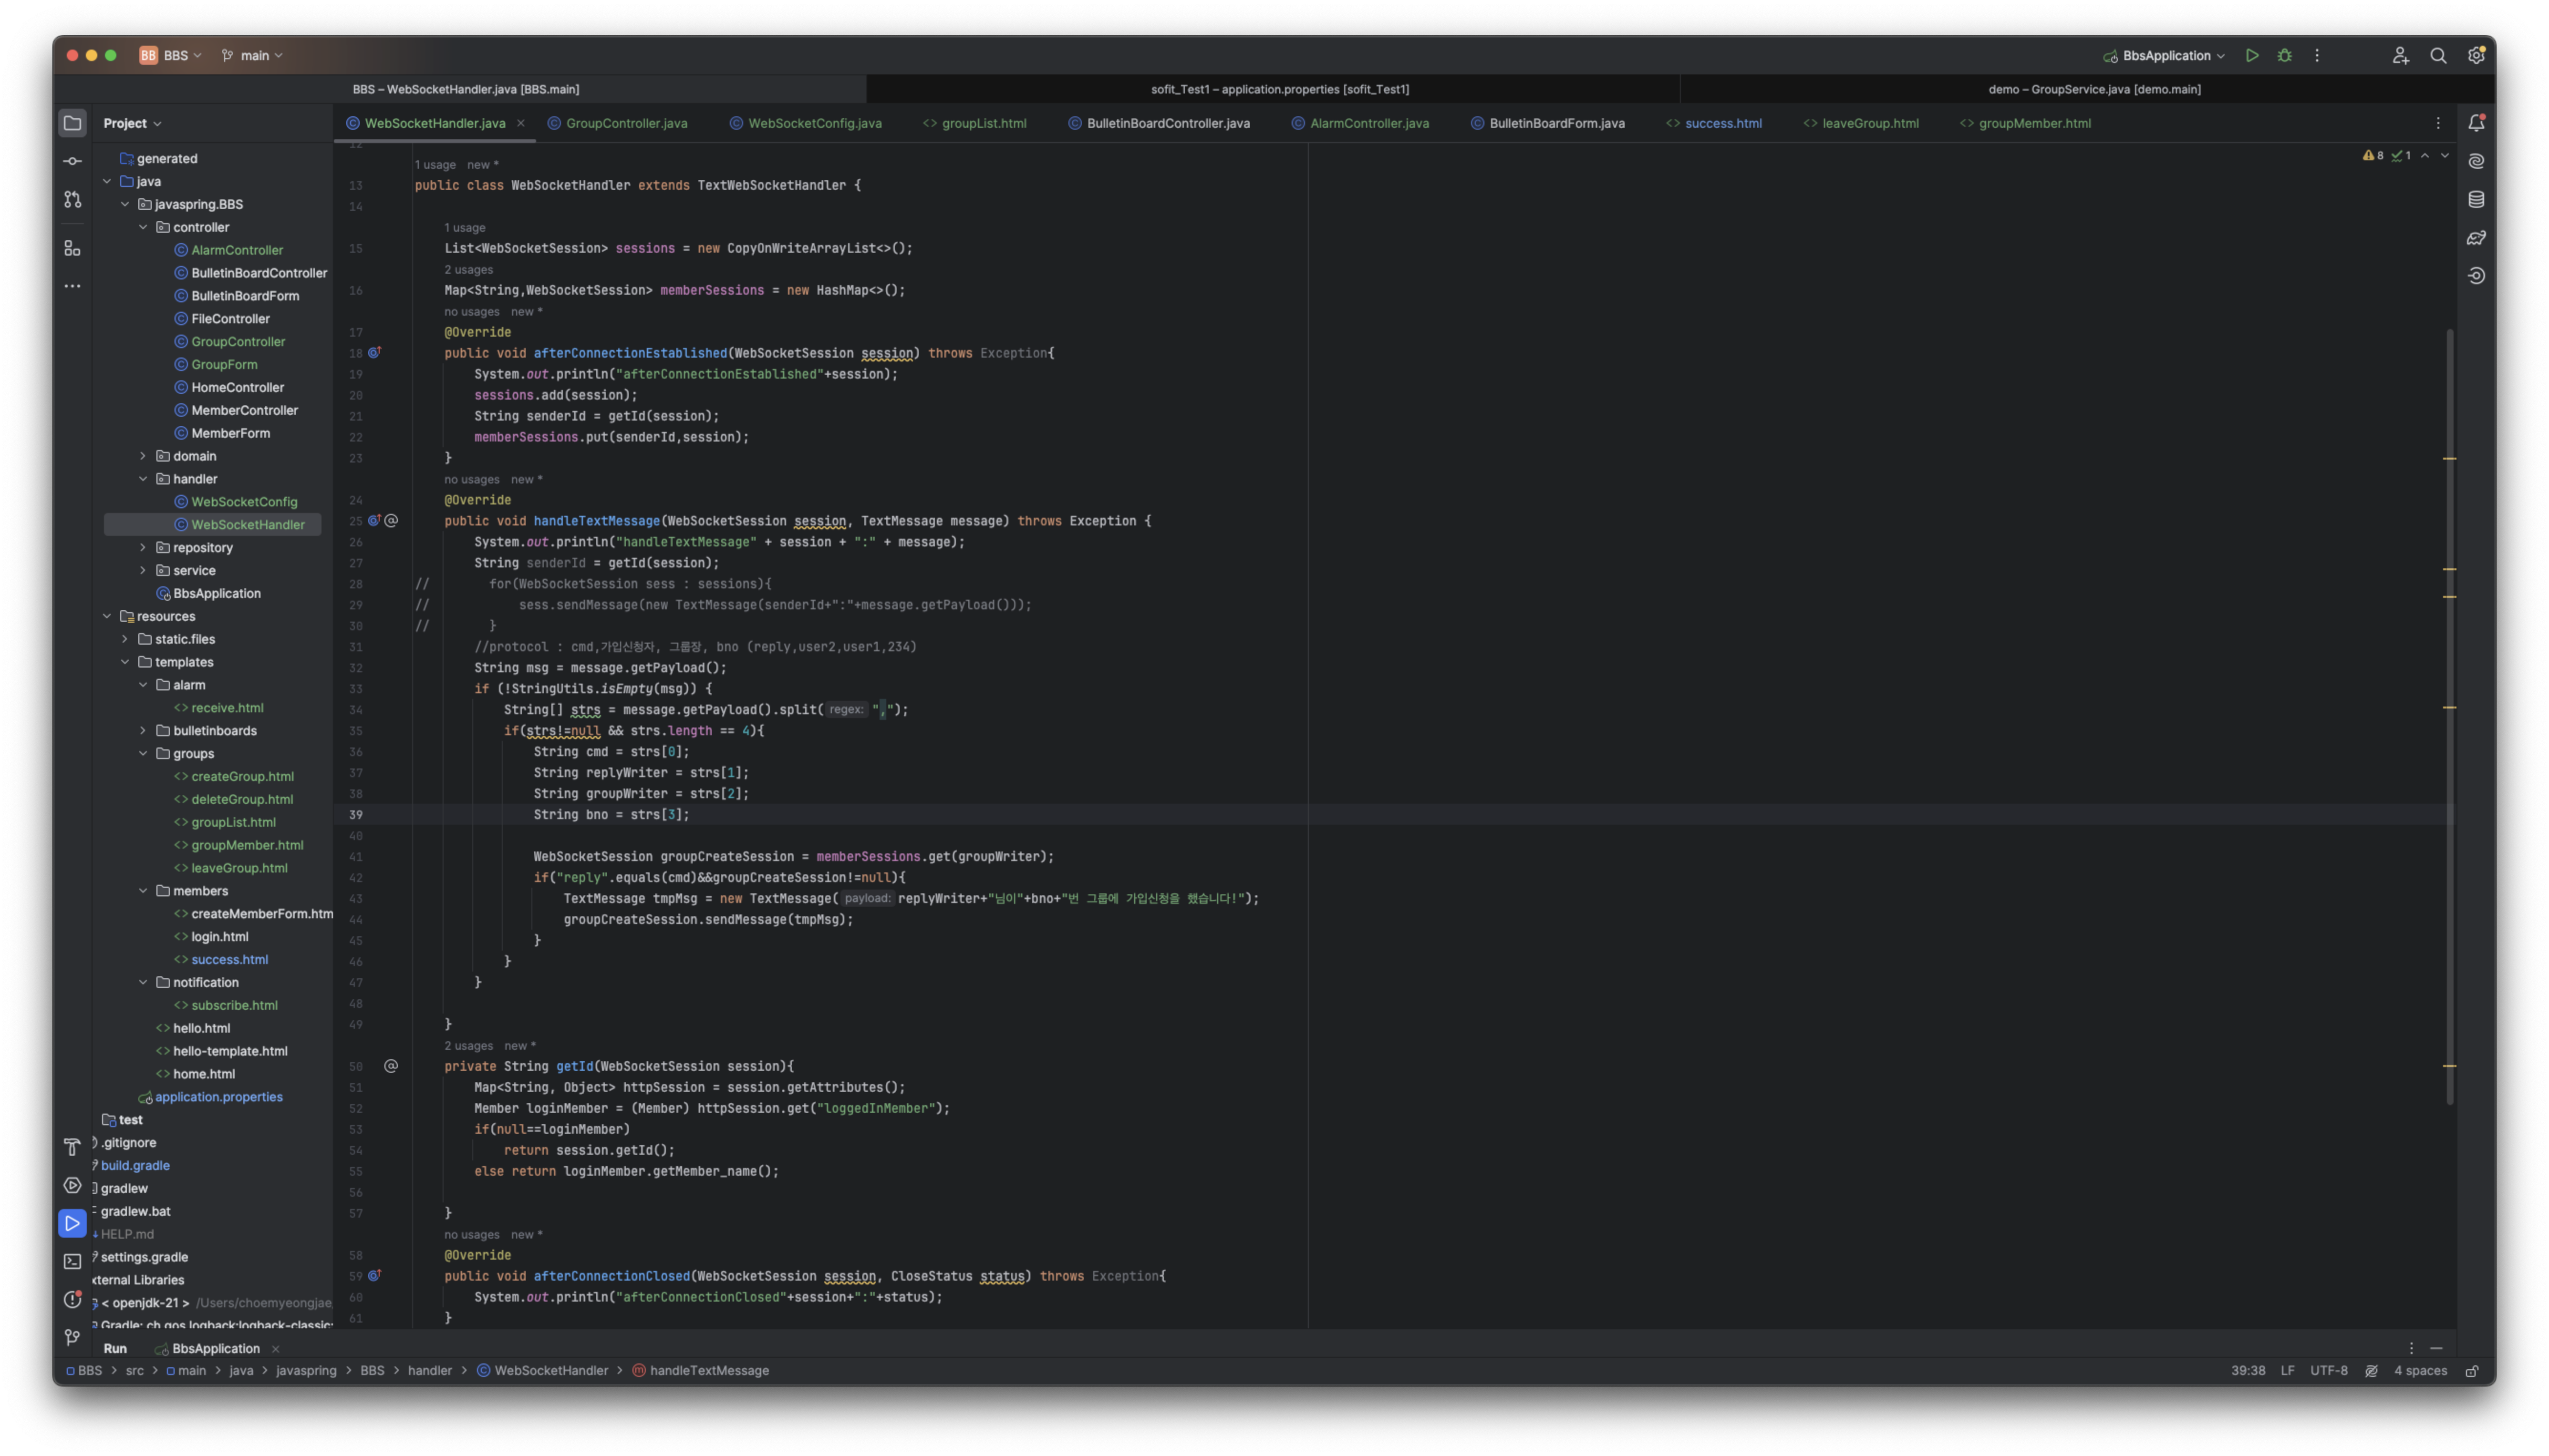This screenshot has width=2549, height=1456.
Task: Debug BbsApplication with the bug icon
Action: coord(2284,56)
